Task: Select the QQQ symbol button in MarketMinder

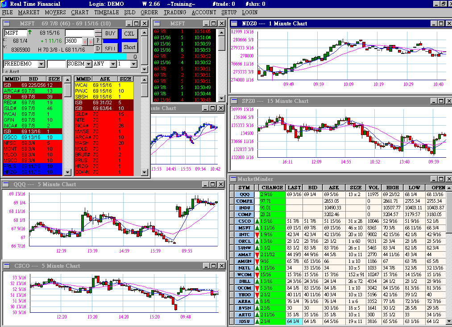Action: (245, 194)
